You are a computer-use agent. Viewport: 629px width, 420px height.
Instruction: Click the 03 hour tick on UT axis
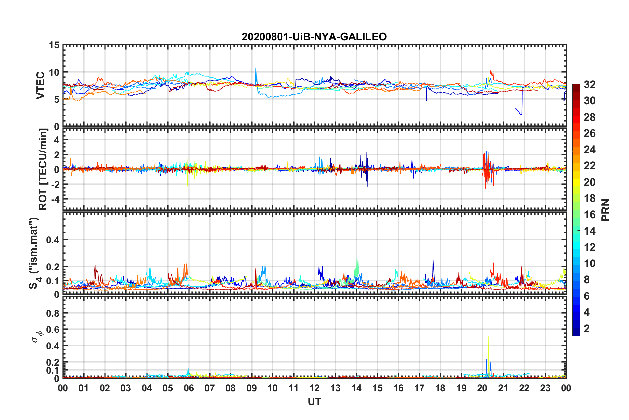point(126,388)
